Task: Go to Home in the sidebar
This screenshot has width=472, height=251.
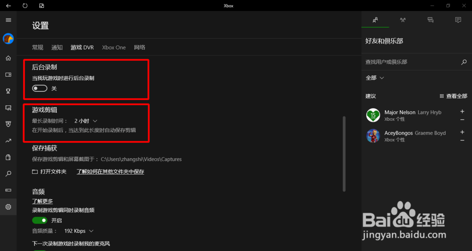Action: [8, 58]
